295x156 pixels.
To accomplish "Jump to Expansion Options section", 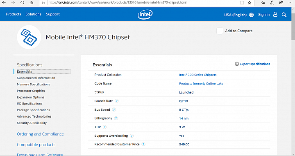I will pos(31,97).
